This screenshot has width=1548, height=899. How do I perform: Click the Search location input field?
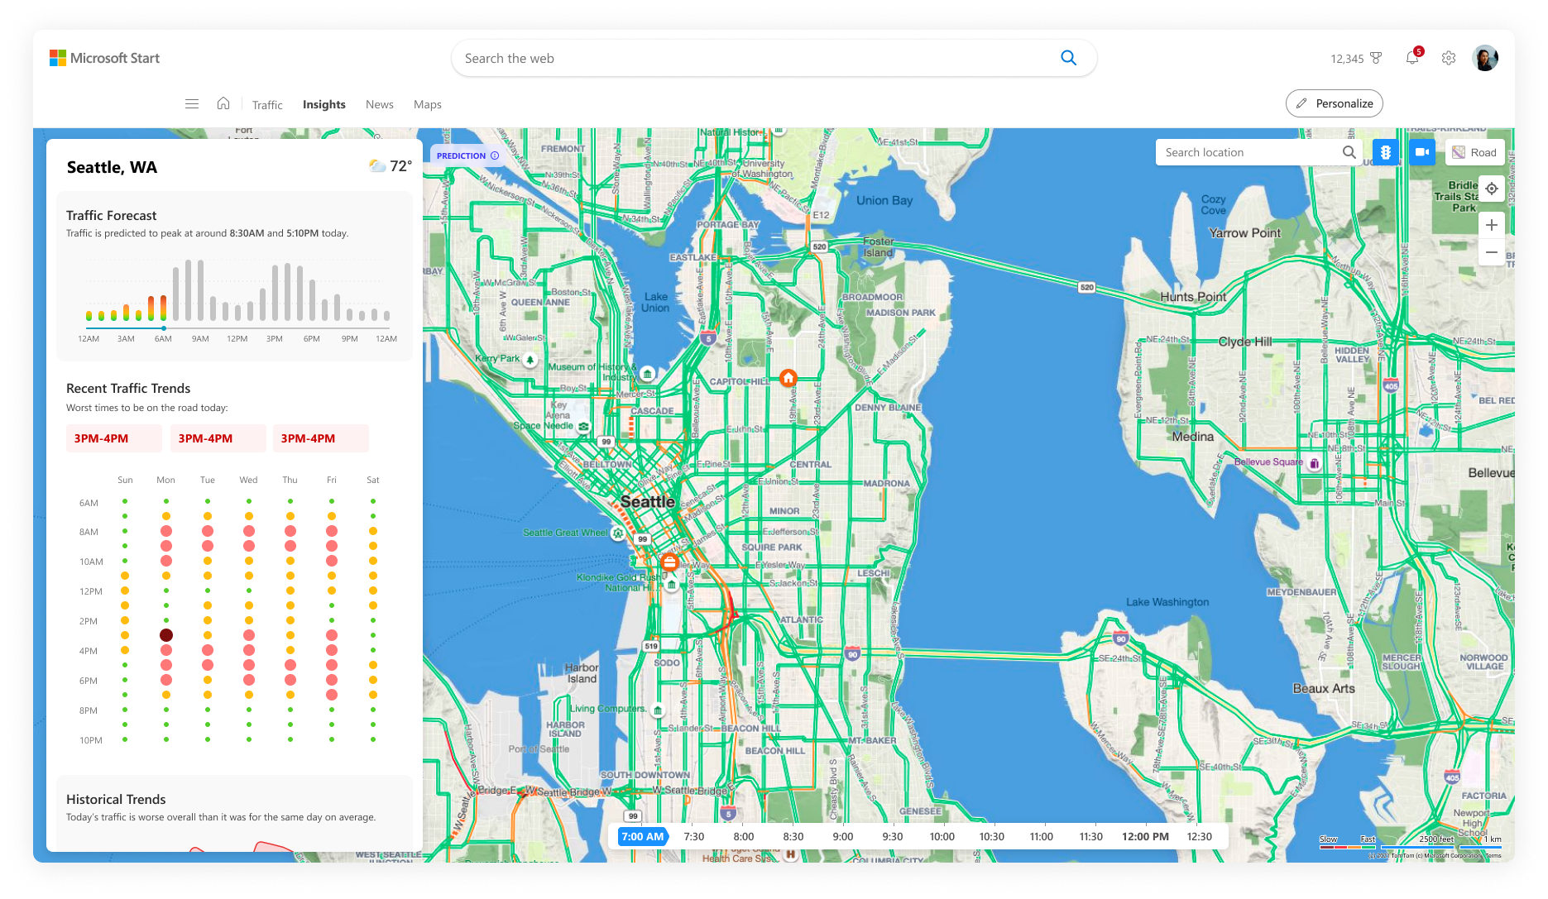(1249, 152)
